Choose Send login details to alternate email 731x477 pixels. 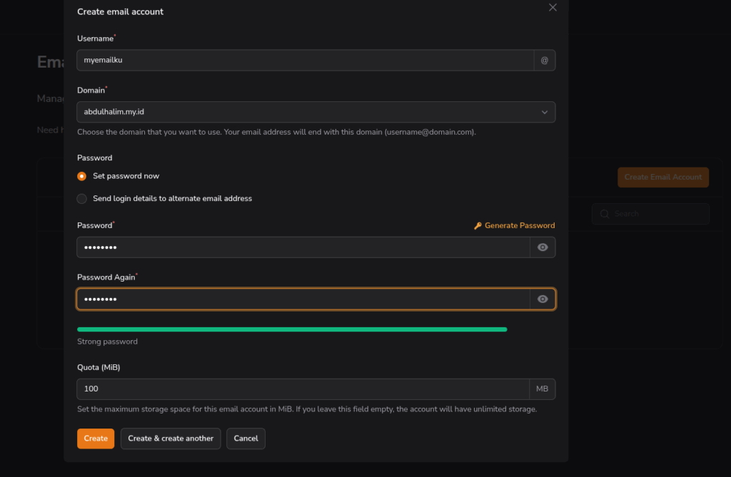point(82,199)
